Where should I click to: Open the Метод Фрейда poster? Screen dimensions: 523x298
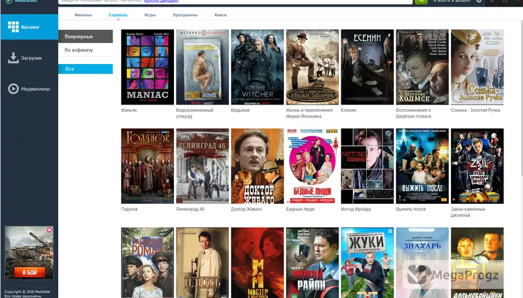click(367, 166)
